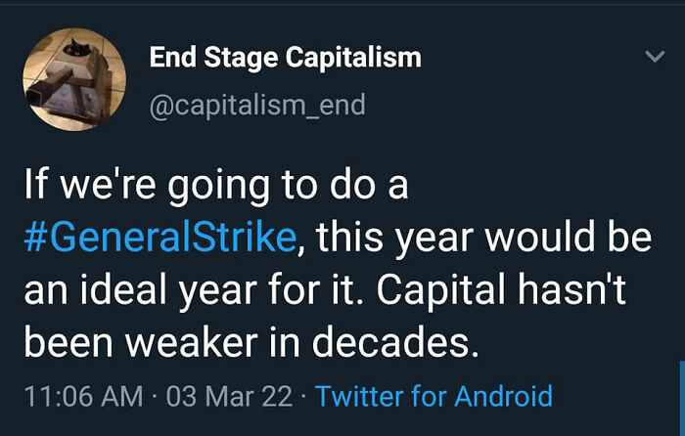Click the Twitter for Android source link

point(434,396)
